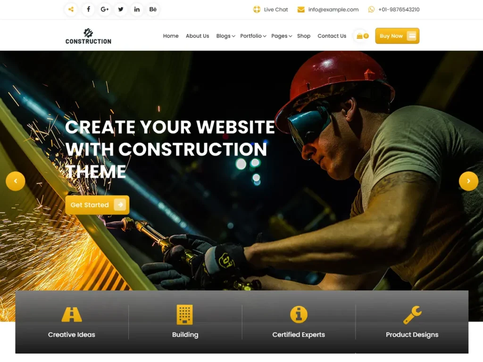Open the Contact Us menu item

(x=332, y=36)
